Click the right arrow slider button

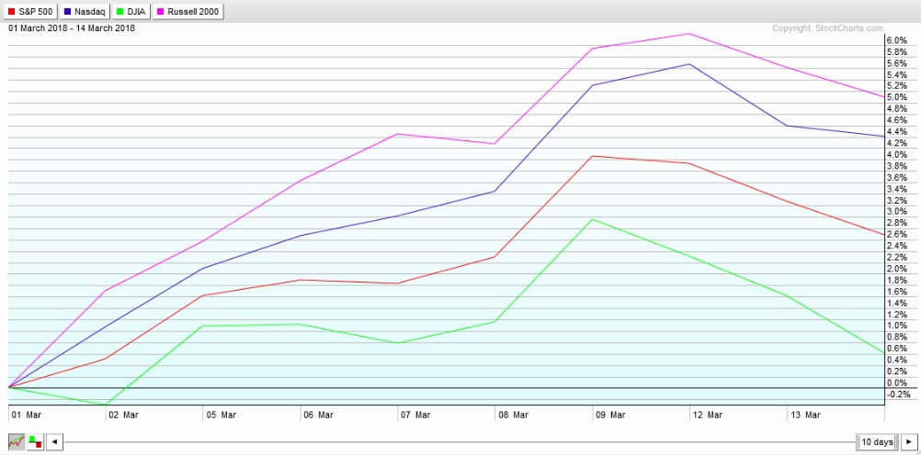(x=910, y=441)
